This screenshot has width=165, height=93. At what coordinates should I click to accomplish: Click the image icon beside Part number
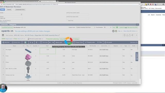(3, 35)
